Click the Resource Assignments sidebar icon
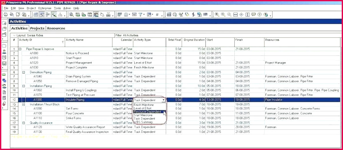The height and width of the screenshot is (150, 343). tap(4, 86)
